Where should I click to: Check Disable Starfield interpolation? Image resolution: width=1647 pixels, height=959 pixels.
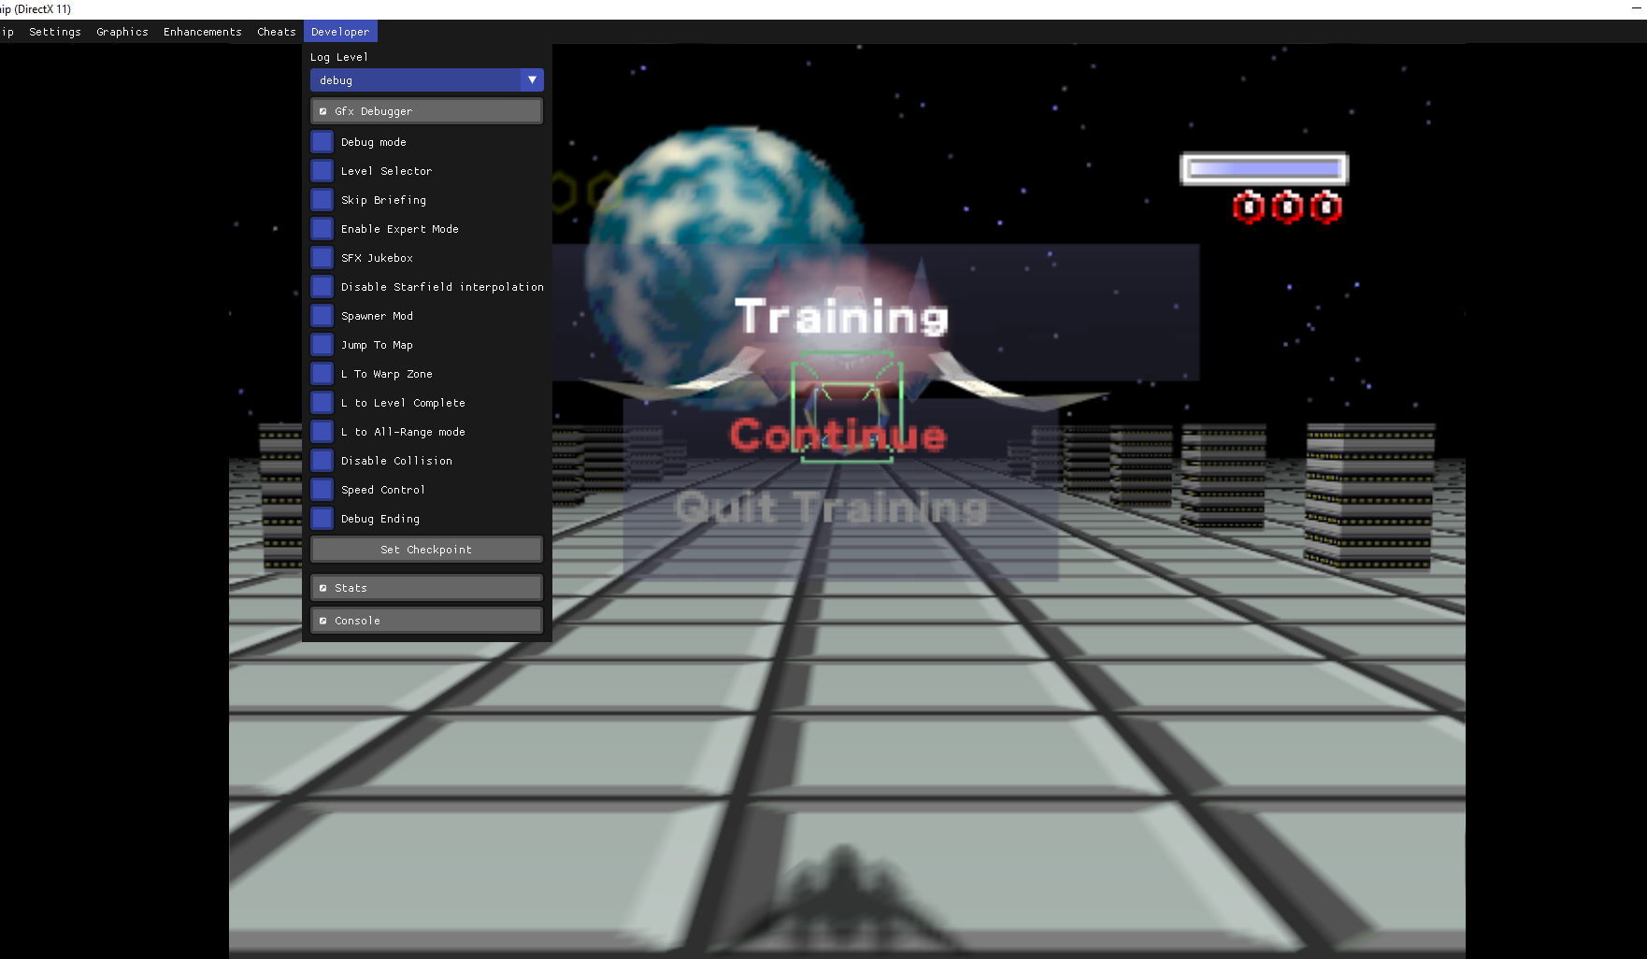point(322,287)
